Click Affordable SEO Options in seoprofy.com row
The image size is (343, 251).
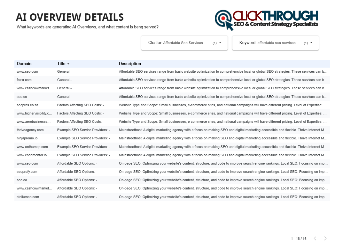(x=77, y=172)
